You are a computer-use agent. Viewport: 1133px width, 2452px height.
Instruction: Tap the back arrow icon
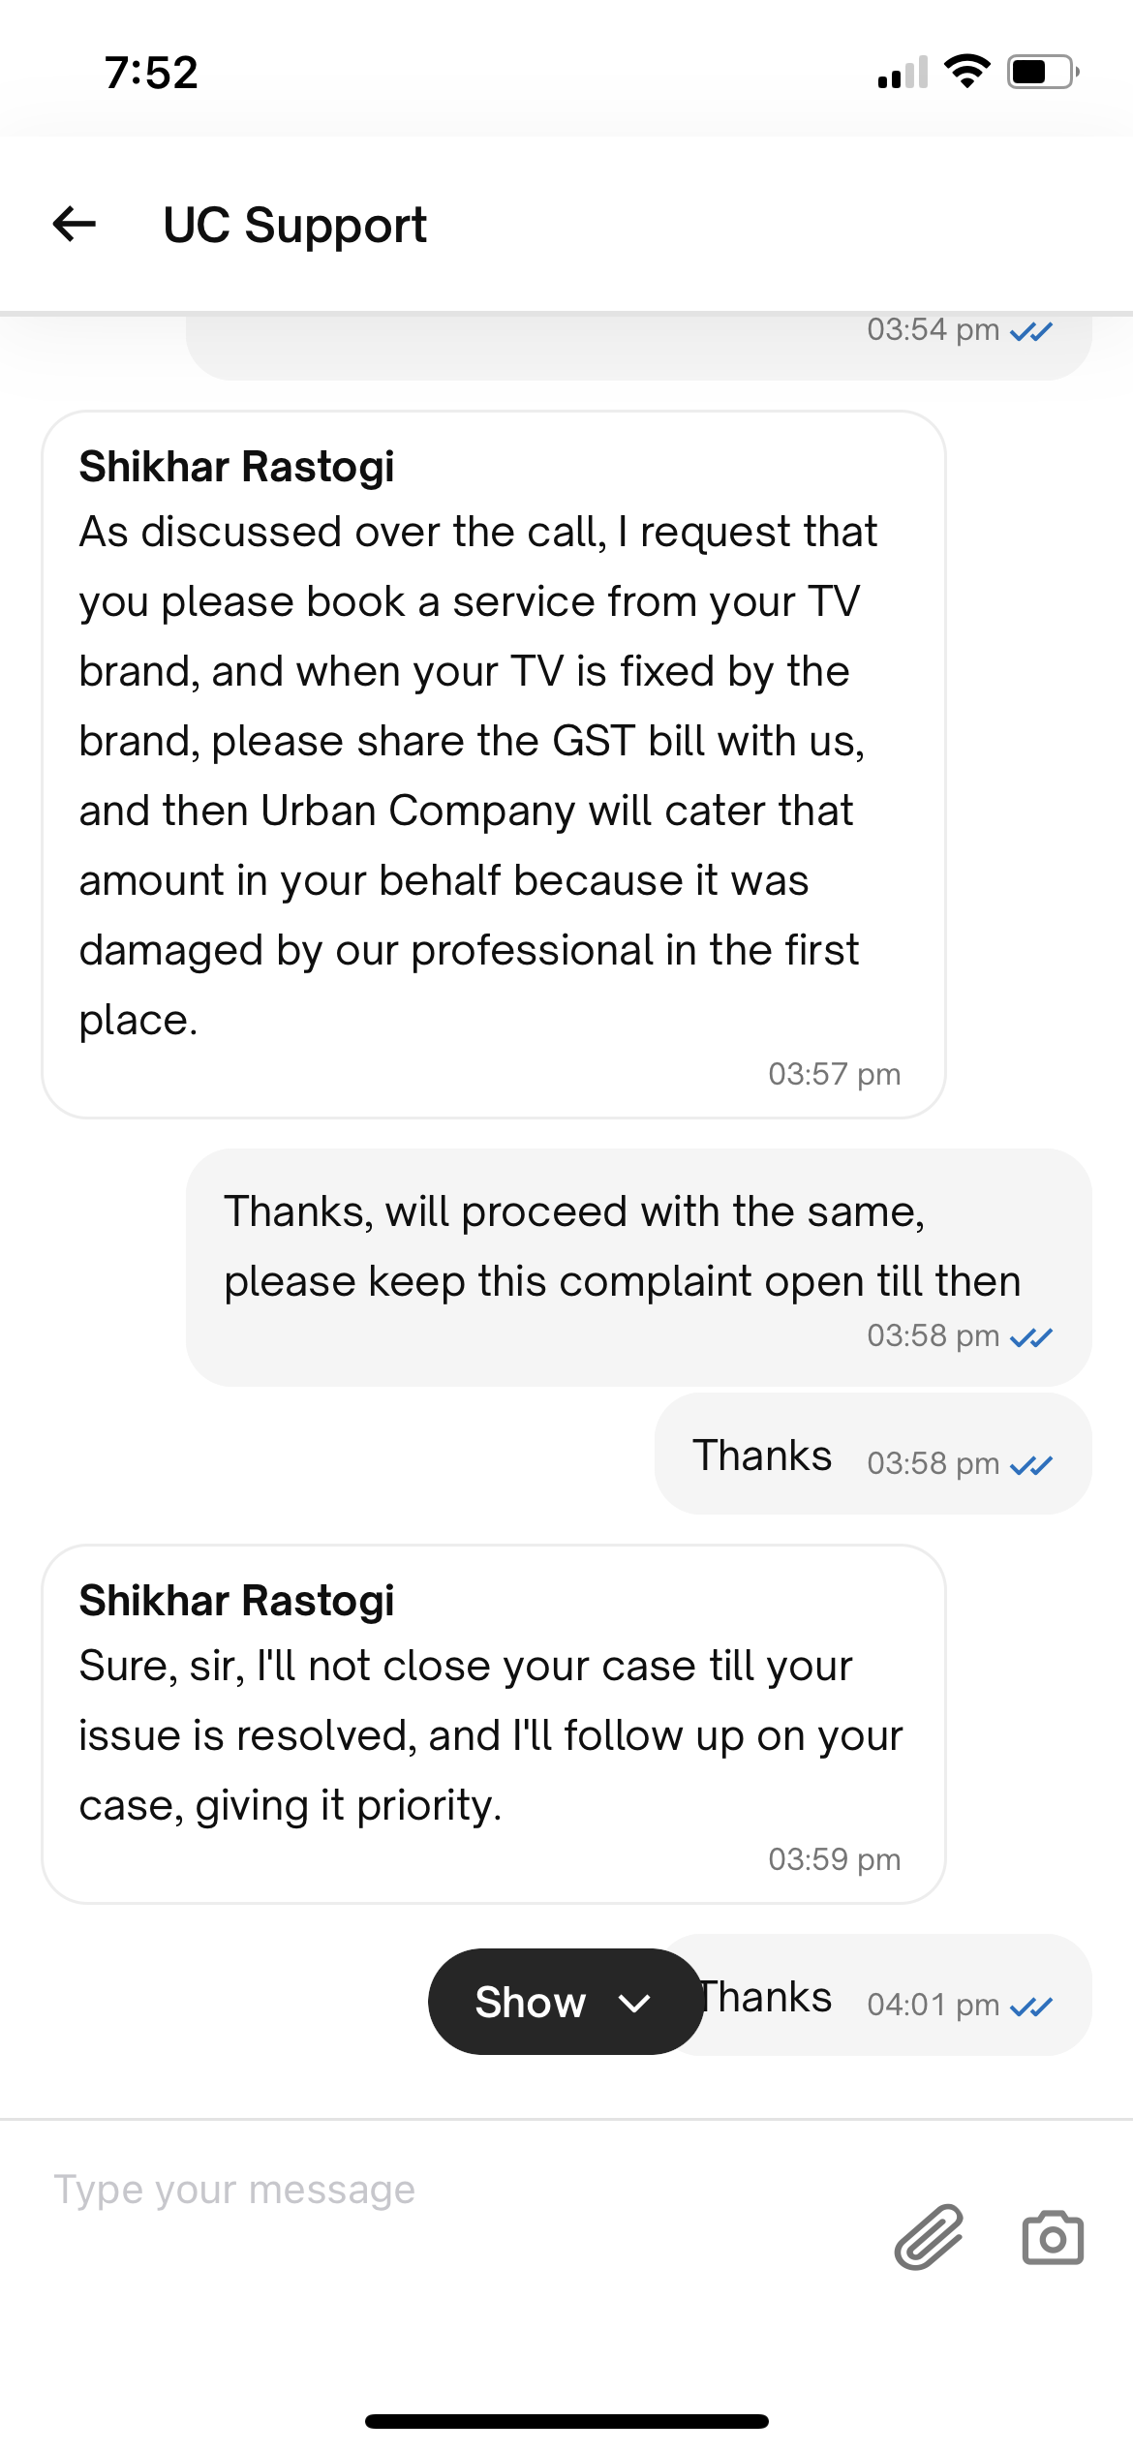point(75,225)
